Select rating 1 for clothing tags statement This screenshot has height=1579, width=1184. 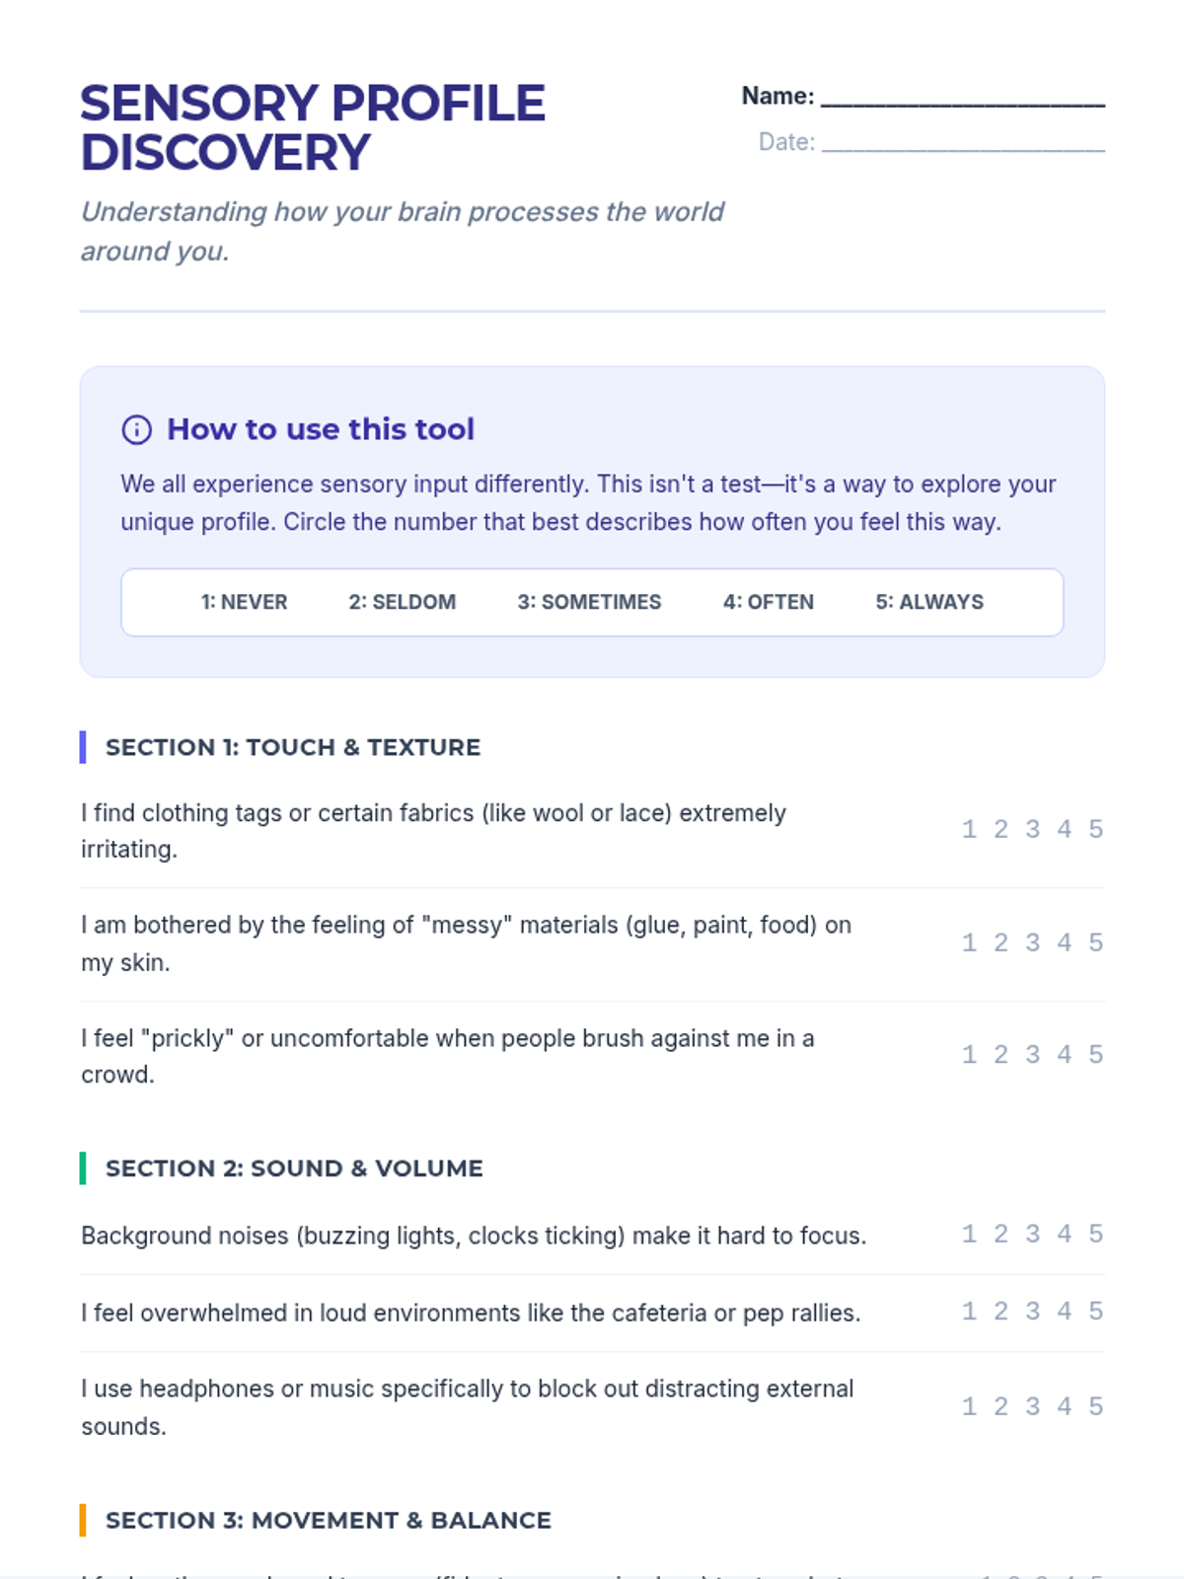(x=969, y=829)
